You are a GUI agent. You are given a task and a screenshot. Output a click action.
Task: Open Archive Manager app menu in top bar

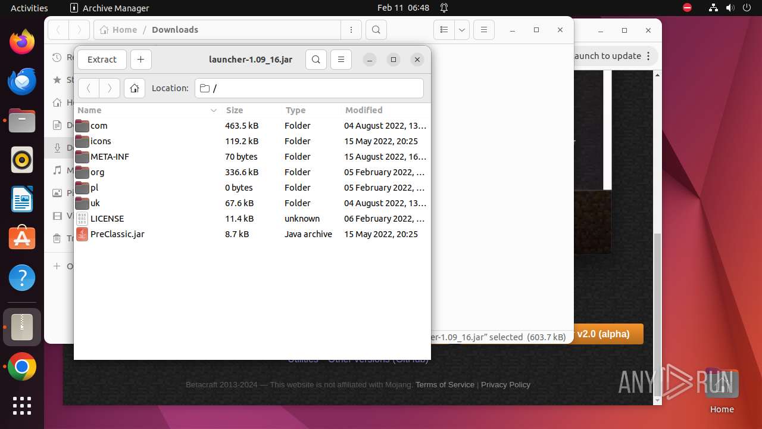pos(110,8)
